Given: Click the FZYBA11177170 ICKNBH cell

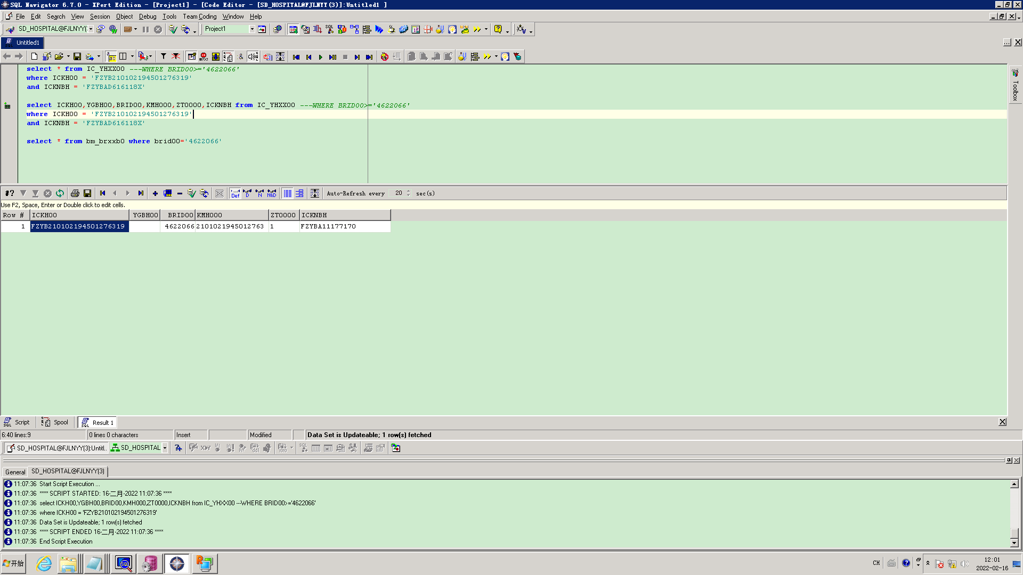Looking at the screenshot, I should coord(328,227).
